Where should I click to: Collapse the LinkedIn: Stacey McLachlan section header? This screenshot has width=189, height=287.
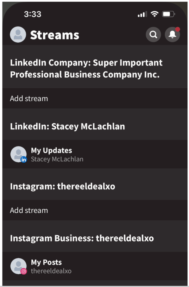tap(67, 126)
